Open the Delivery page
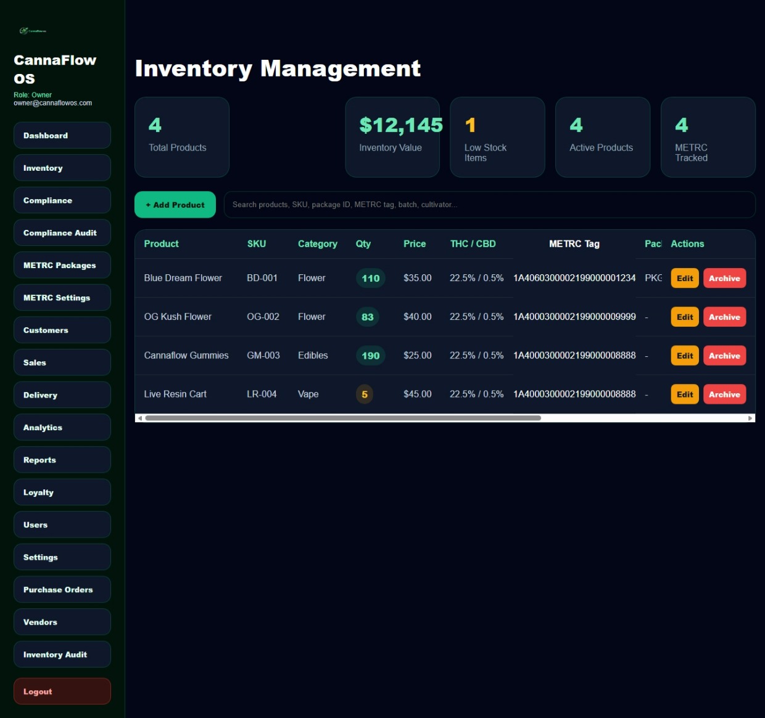Screen dimensions: 765x718 click(x=62, y=395)
